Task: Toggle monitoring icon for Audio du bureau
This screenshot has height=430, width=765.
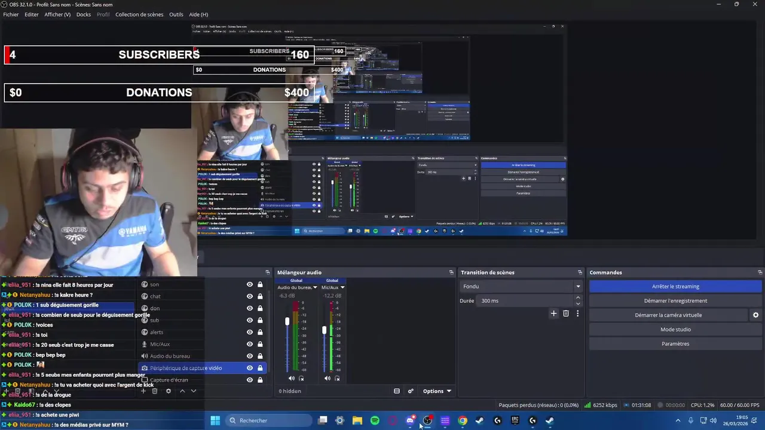Action: point(301,378)
